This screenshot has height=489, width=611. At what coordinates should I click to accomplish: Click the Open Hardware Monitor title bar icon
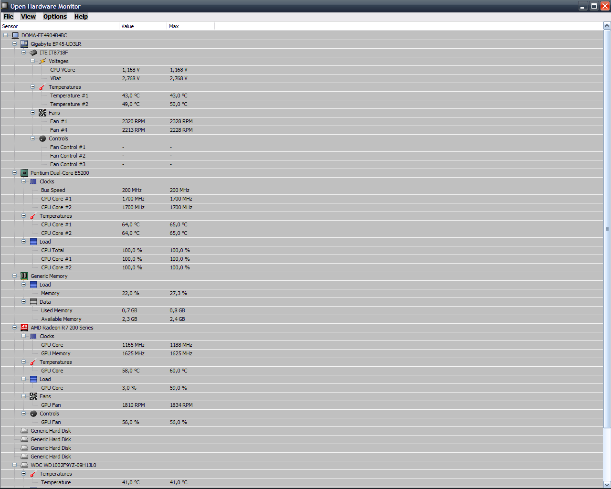click(5, 6)
